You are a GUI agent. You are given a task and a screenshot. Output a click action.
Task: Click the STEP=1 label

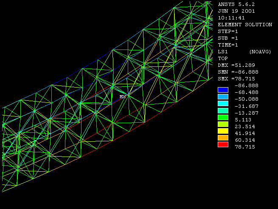pos(228,31)
